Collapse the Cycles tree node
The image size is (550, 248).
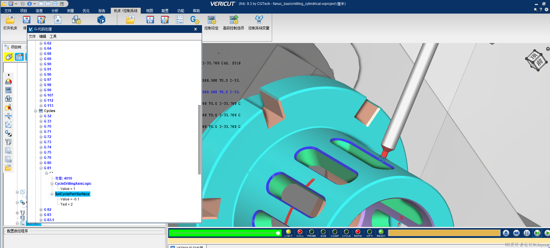(36, 111)
